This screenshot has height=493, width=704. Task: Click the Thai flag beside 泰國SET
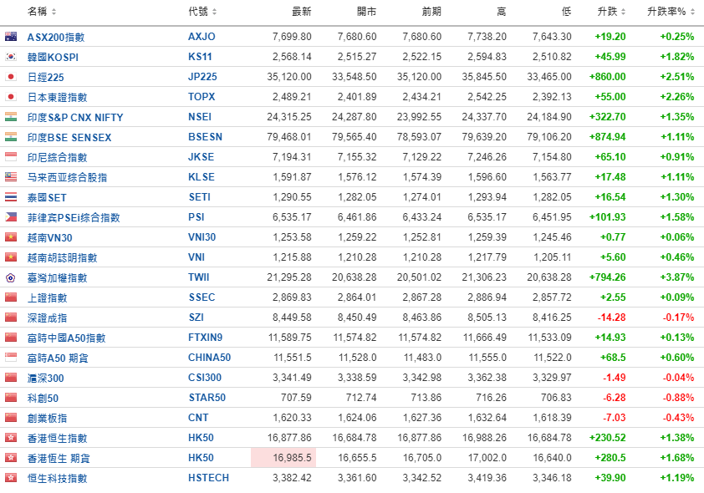(x=11, y=197)
